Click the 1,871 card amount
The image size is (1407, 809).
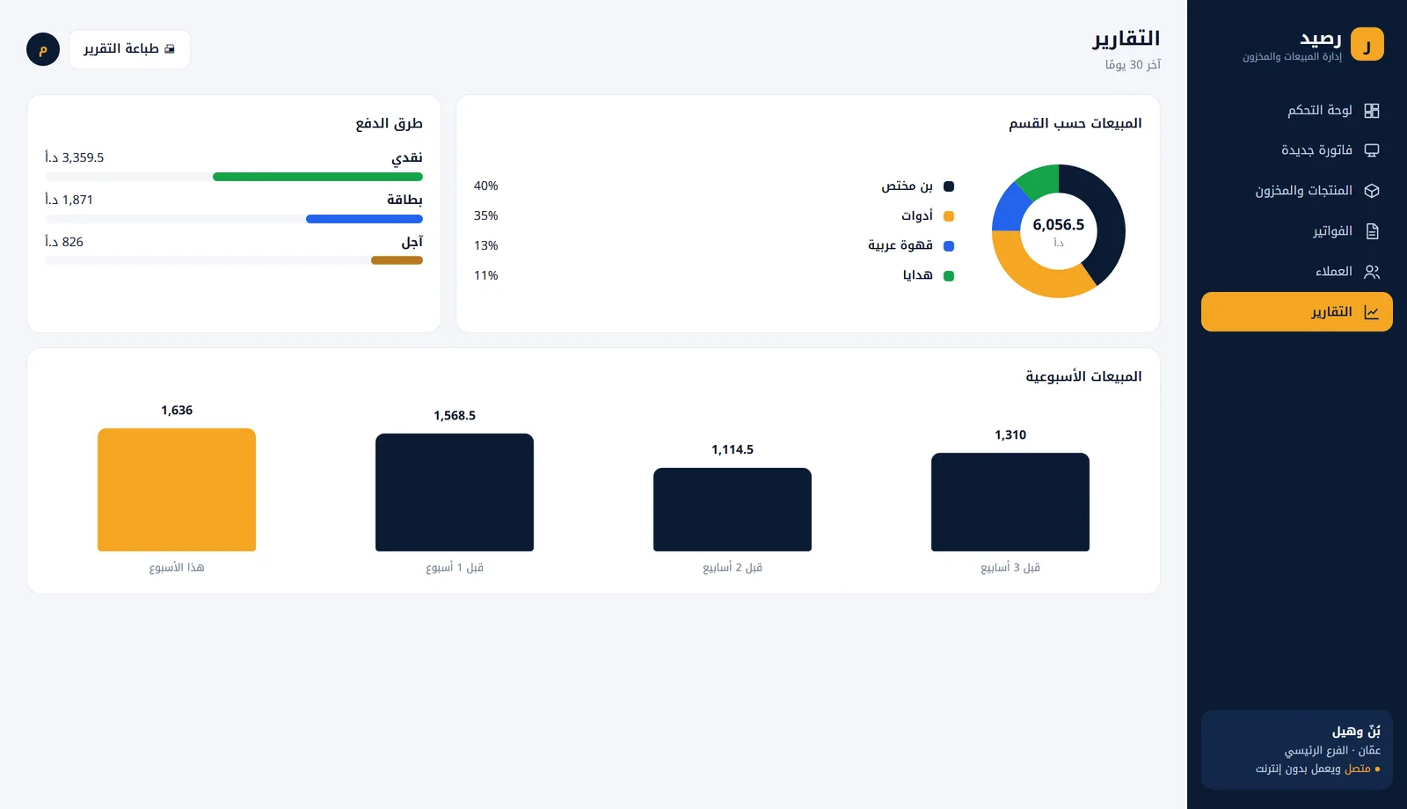click(x=69, y=200)
